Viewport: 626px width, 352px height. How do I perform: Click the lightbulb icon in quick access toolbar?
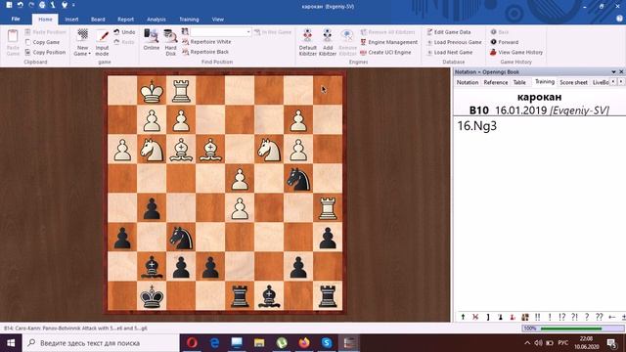point(65,5)
